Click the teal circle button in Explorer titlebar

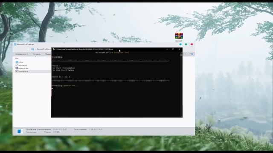point(180,44)
